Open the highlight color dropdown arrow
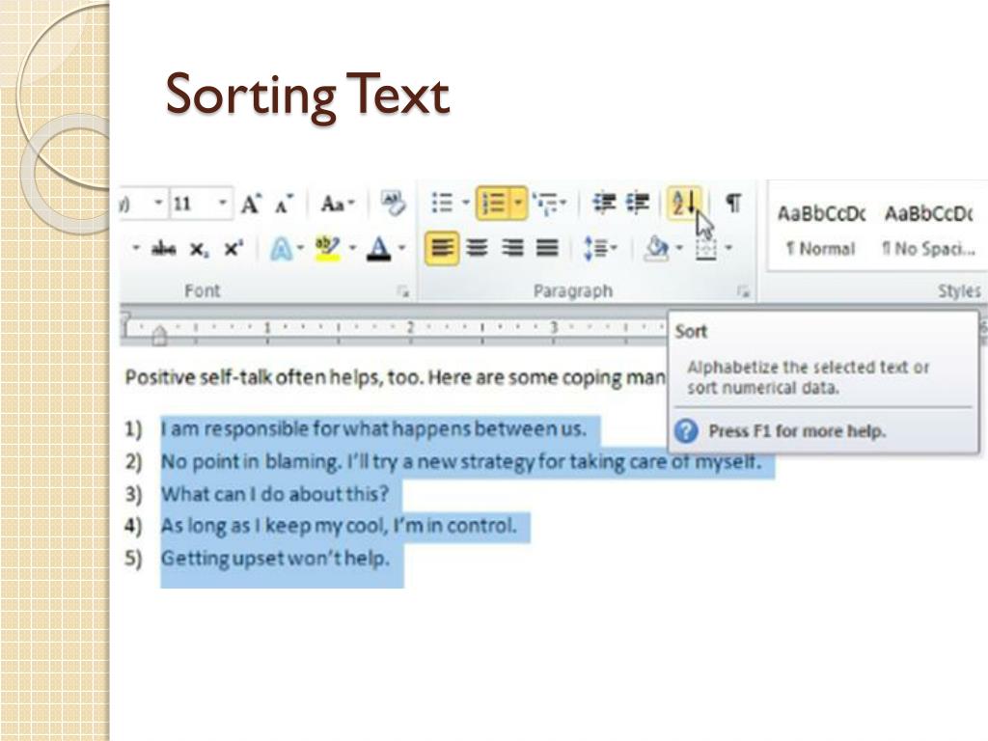This screenshot has width=988, height=741. (353, 248)
